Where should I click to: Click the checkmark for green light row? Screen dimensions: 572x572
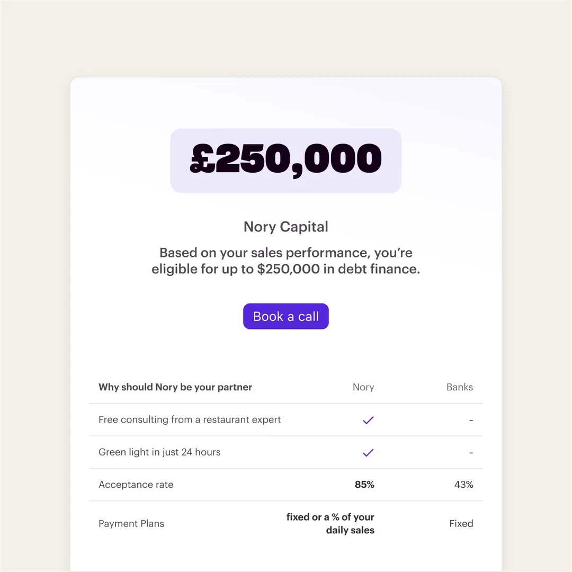pos(368,453)
